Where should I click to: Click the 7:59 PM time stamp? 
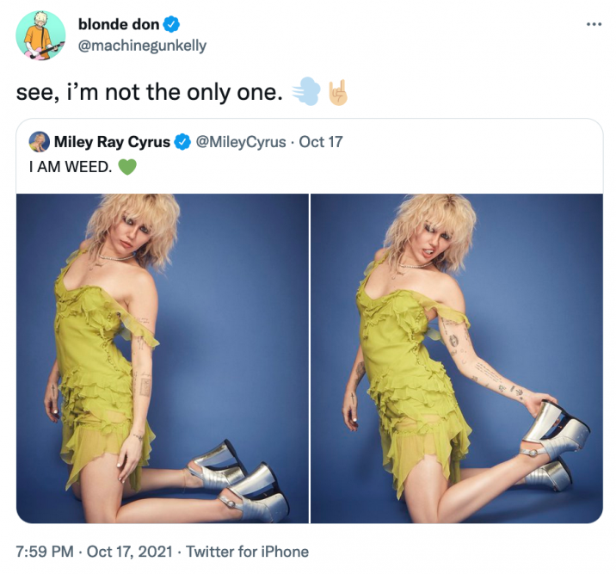(x=45, y=552)
